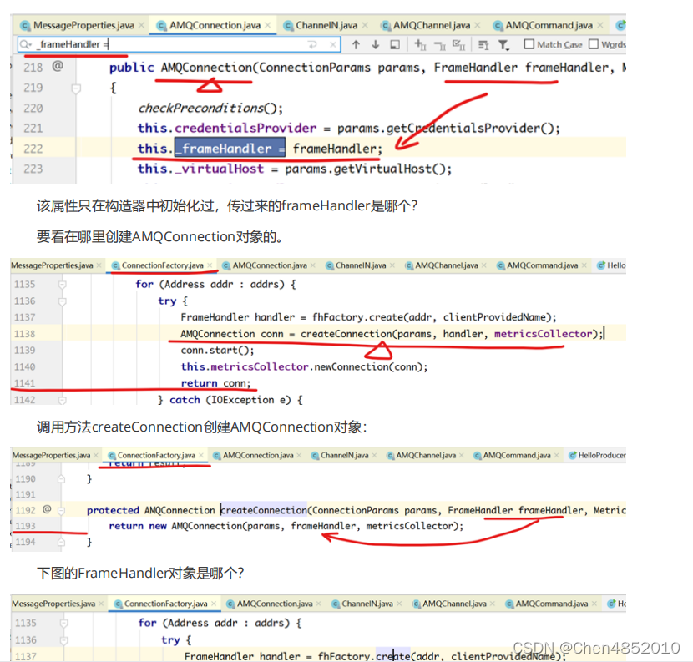
Task: Click fold end marker on line 1190
Action: click(62, 479)
